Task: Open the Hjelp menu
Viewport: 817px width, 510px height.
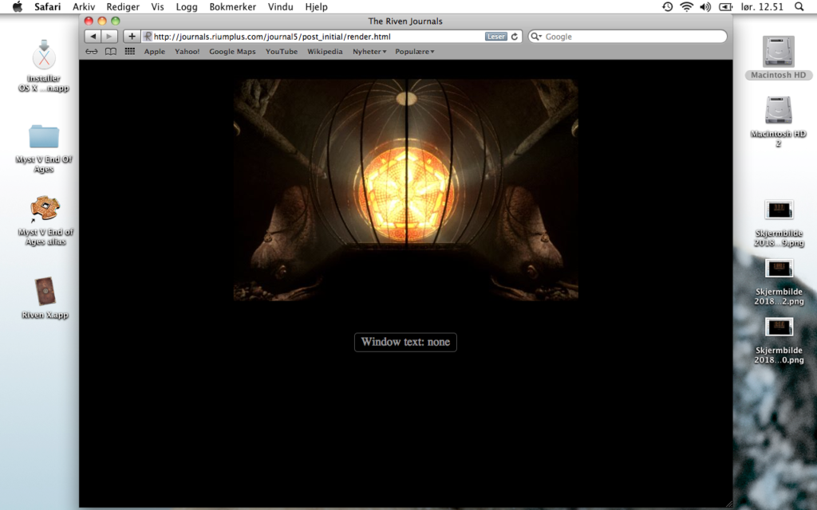Action: pyautogui.click(x=316, y=6)
